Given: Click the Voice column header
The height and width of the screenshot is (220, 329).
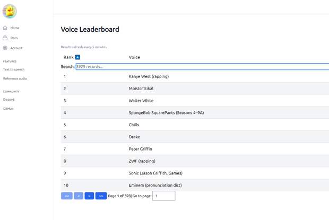Looking at the screenshot, I should click(x=134, y=57).
